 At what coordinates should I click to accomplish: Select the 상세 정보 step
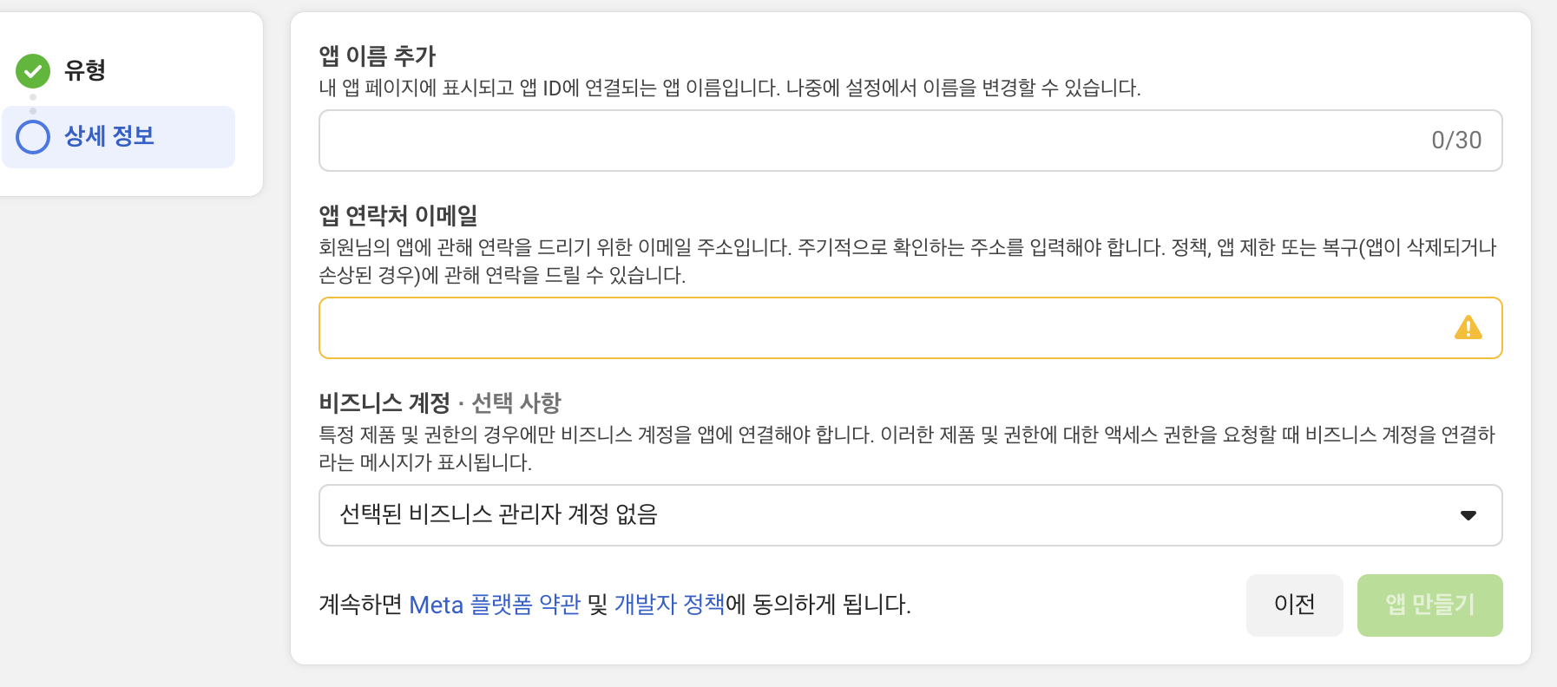[119, 137]
